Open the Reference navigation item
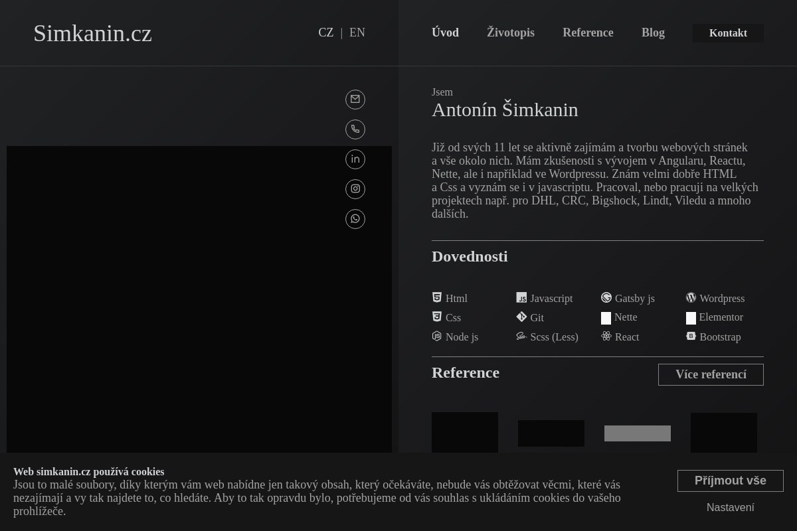The height and width of the screenshot is (531, 797). tap(588, 33)
